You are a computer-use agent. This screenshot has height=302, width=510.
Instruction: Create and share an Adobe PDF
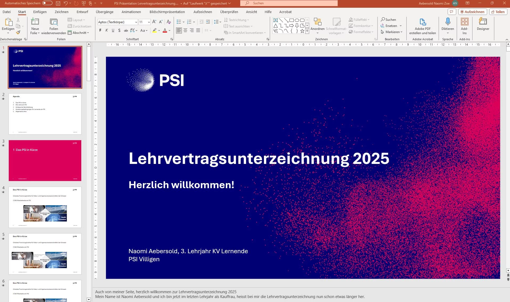[x=422, y=26]
